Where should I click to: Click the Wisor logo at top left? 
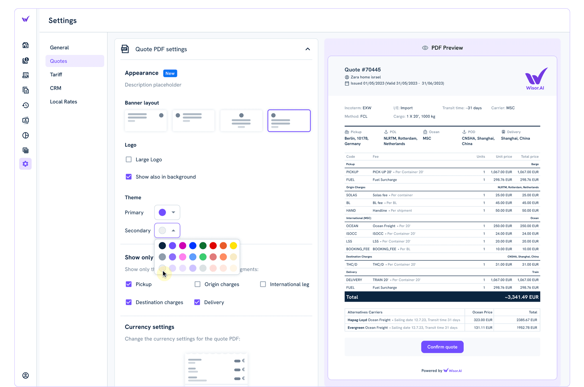[25, 19]
